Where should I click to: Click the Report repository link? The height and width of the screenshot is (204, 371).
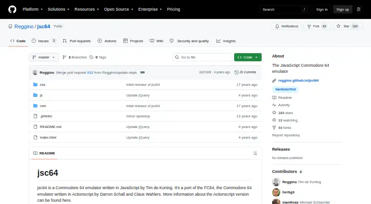click(286, 135)
